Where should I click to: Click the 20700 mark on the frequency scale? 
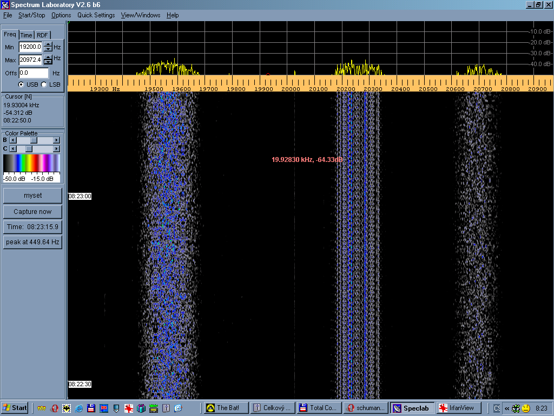coord(483,89)
